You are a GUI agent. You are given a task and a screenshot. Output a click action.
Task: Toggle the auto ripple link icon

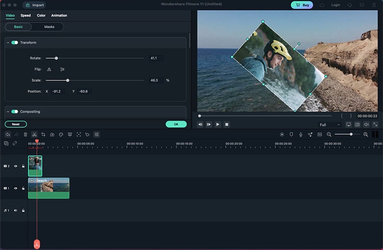click(x=15, y=143)
